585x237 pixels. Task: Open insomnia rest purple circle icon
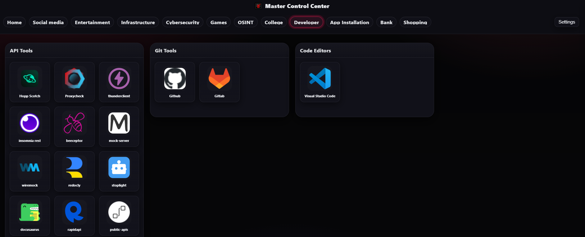[30, 123]
